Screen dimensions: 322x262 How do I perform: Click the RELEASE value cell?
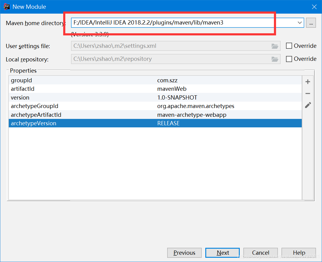point(228,123)
